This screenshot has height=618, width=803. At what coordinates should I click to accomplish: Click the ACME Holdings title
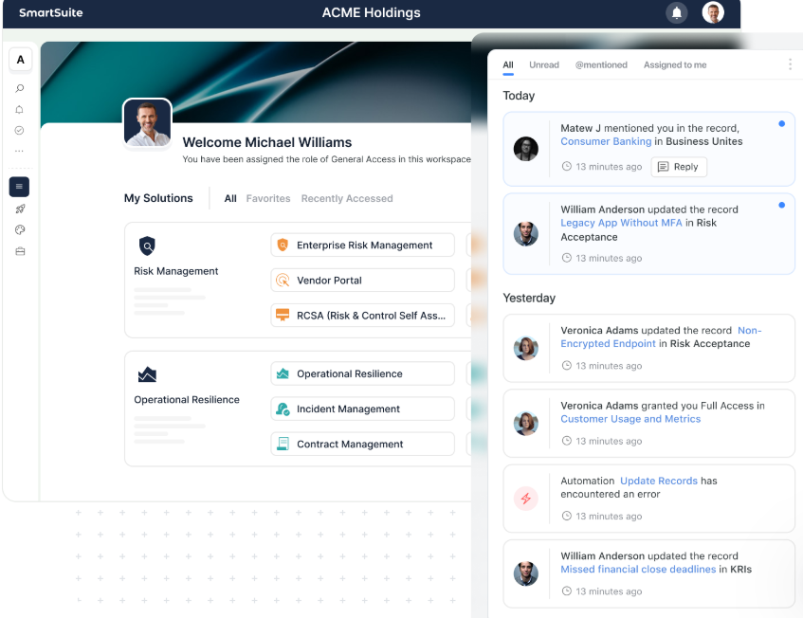(x=372, y=13)
